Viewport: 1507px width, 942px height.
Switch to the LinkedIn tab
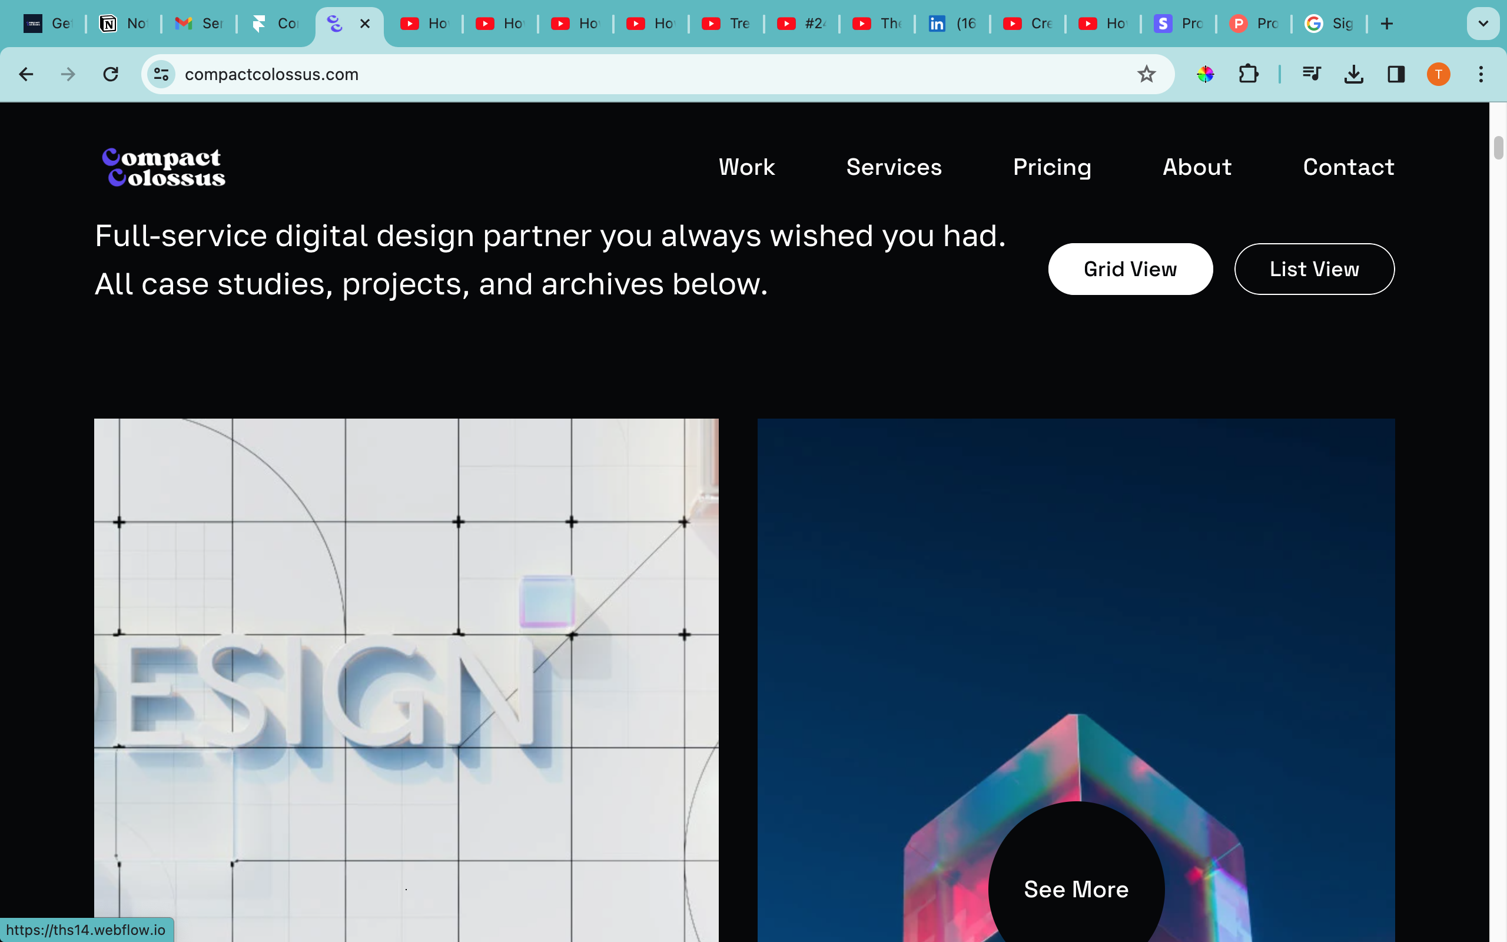[952, 24]
